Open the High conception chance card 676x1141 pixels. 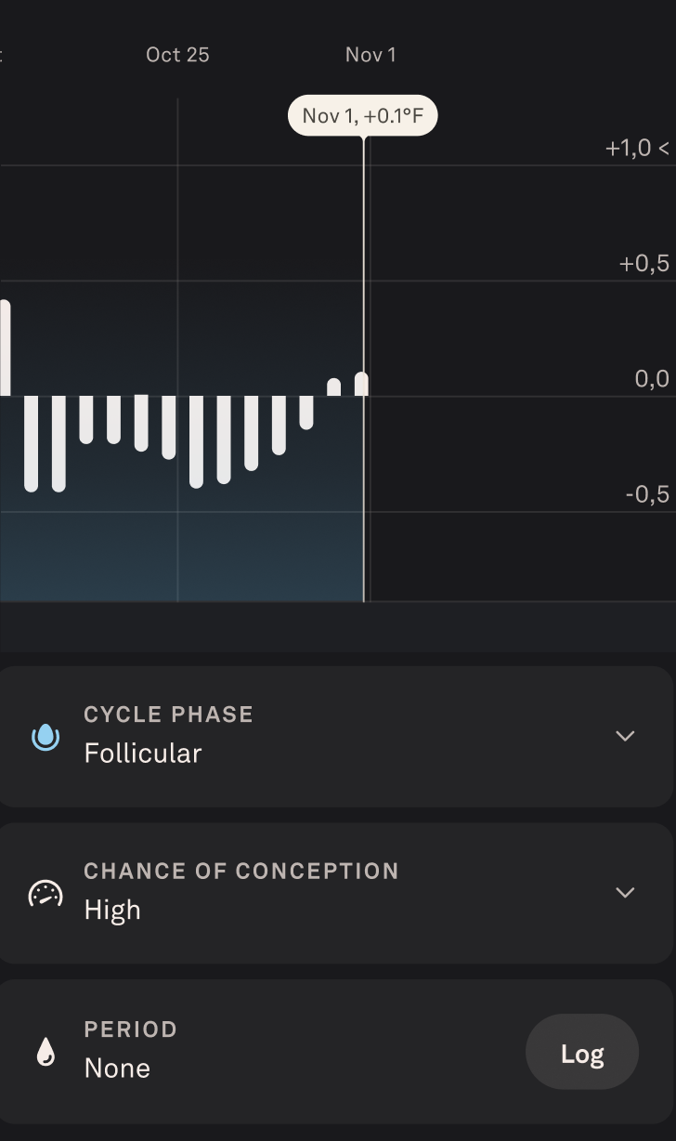tap(334, 893)
